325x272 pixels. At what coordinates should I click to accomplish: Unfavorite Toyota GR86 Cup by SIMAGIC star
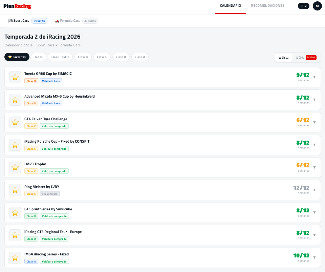[15, 77]
